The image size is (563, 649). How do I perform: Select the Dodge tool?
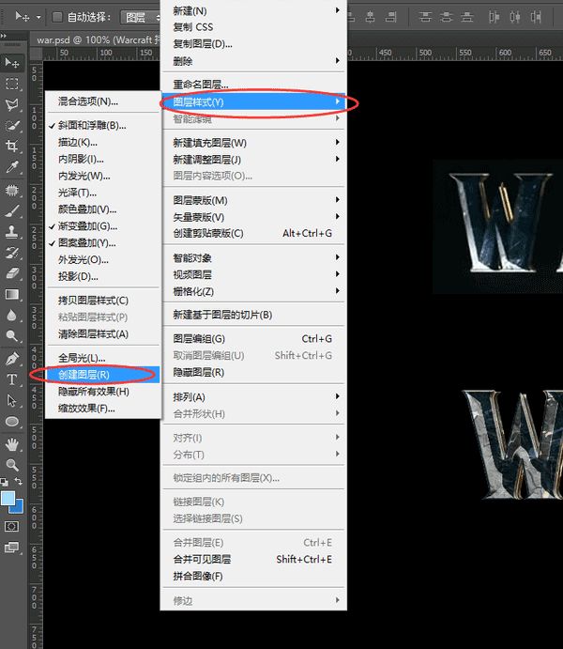click(11, 335)
